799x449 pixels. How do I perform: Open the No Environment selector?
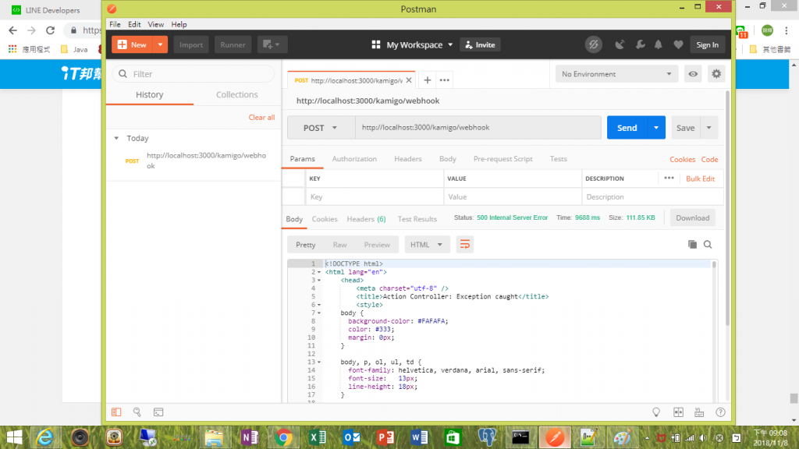pyautogui.click(x=616, y=74)
